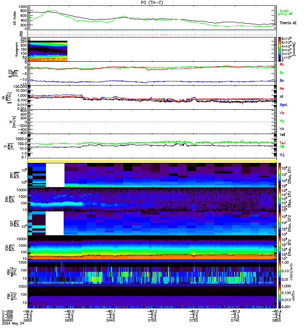Click the red Te perpendicular legend label
Screen dimensions: 308x329
[283, 143]
